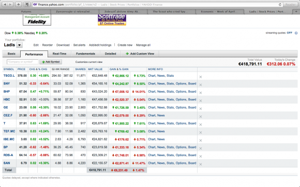Remove IBE.MC row with its X icon
This screenshot has height=187, width=300.
[201, 141]
